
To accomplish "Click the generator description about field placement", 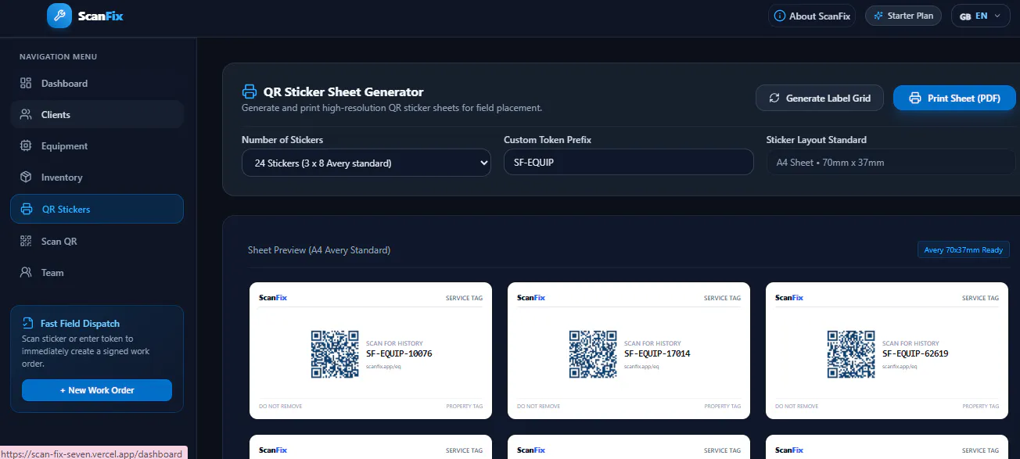I will (x=392, y=108).
